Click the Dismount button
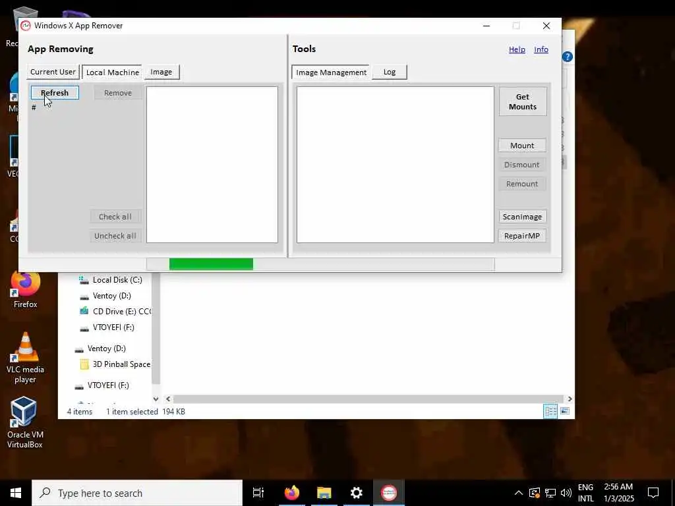675x506 pixels. click(x=522, y=165)
